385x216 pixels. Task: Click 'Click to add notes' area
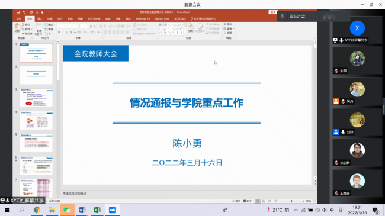[75, 194]
